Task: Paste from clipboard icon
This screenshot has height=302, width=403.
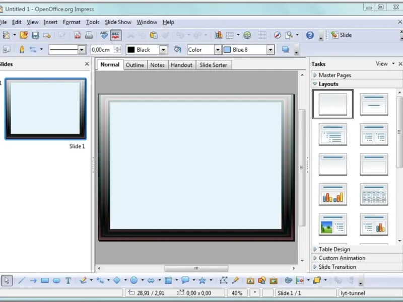Action: (x=154, y=35)
